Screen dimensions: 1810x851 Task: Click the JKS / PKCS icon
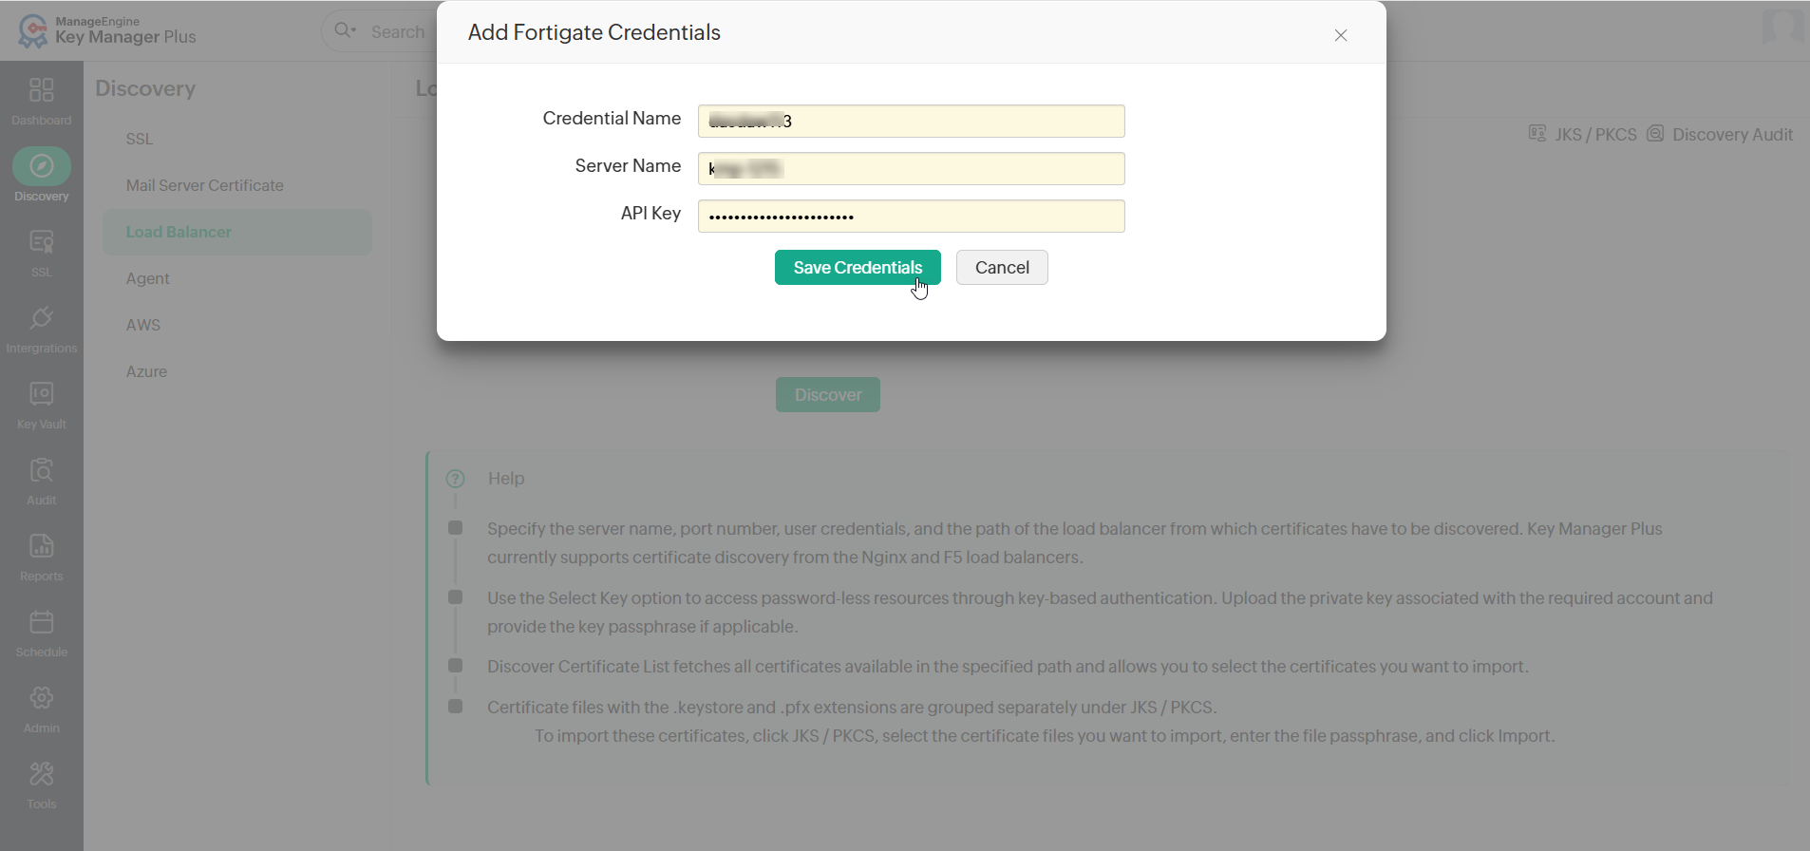click(x=1537, y=133)
